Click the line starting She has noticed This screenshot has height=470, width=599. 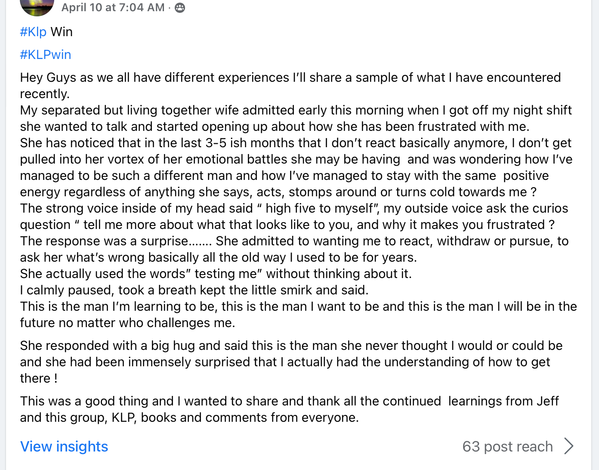tap(296, 143)
